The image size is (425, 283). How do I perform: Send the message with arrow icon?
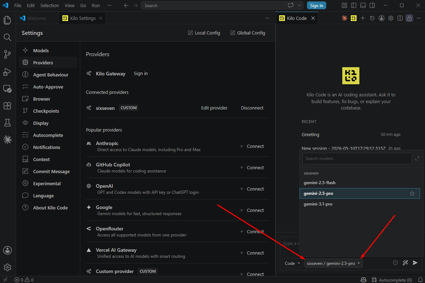click(x=415, y=263)
